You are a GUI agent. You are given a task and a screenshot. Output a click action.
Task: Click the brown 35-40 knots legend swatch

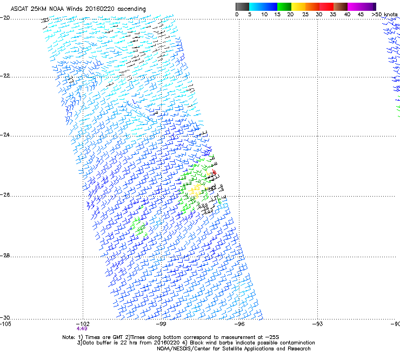(341, 6)
